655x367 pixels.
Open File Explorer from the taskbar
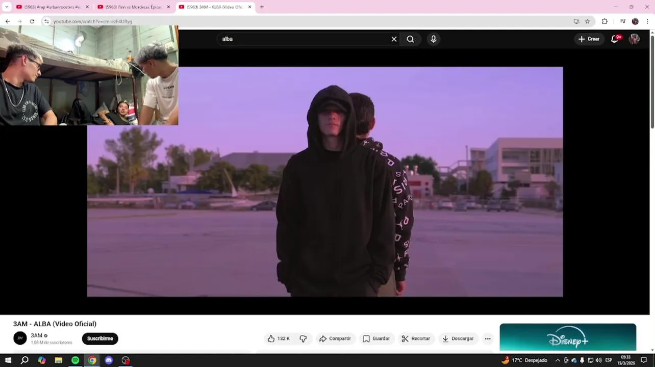[59, 360]
